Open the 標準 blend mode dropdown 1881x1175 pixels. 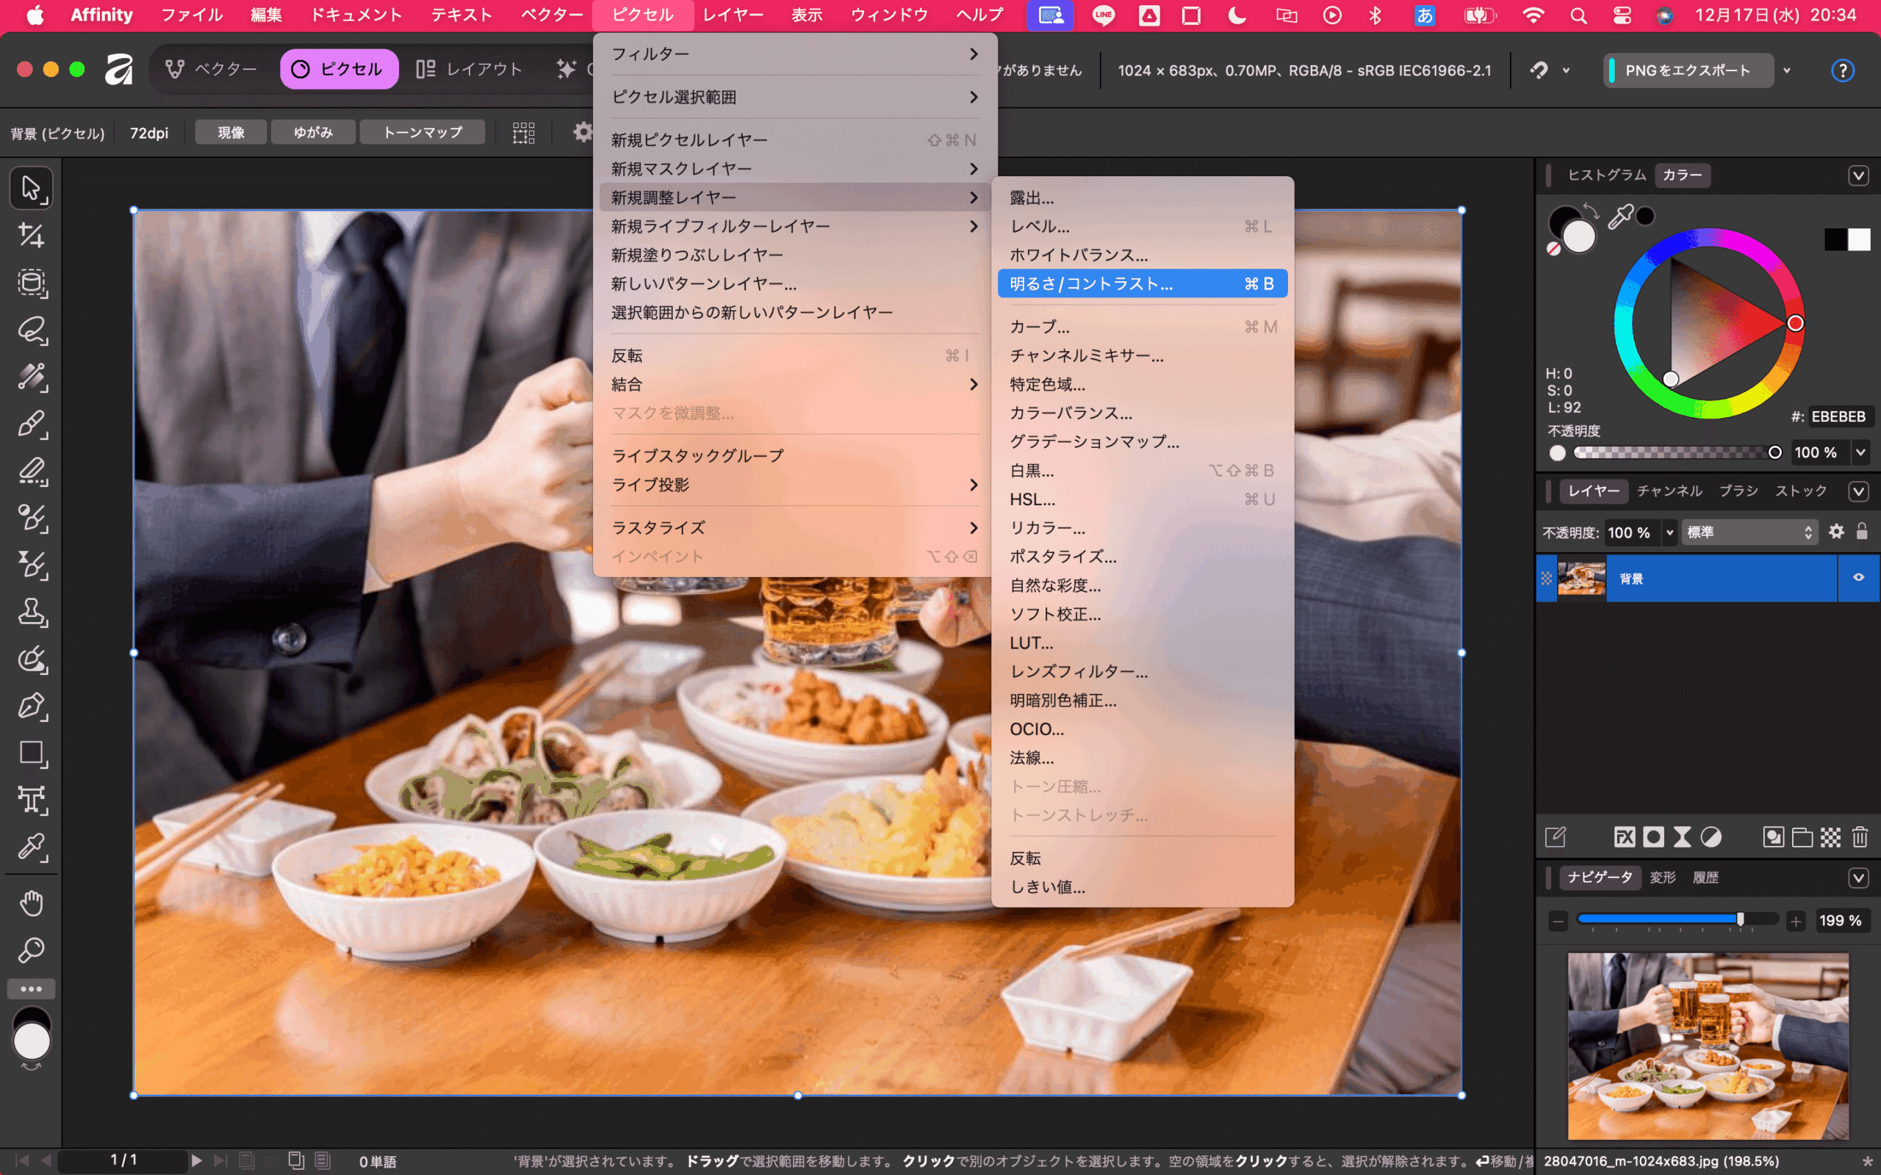[1749, 532]
